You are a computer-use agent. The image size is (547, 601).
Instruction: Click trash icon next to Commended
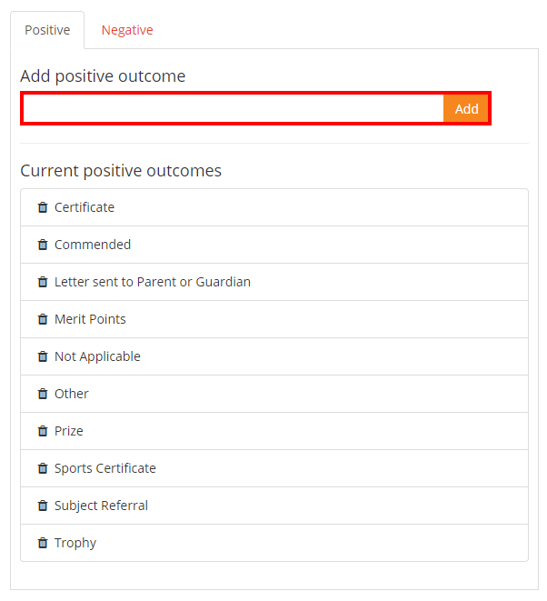click(x=42, y=245)
